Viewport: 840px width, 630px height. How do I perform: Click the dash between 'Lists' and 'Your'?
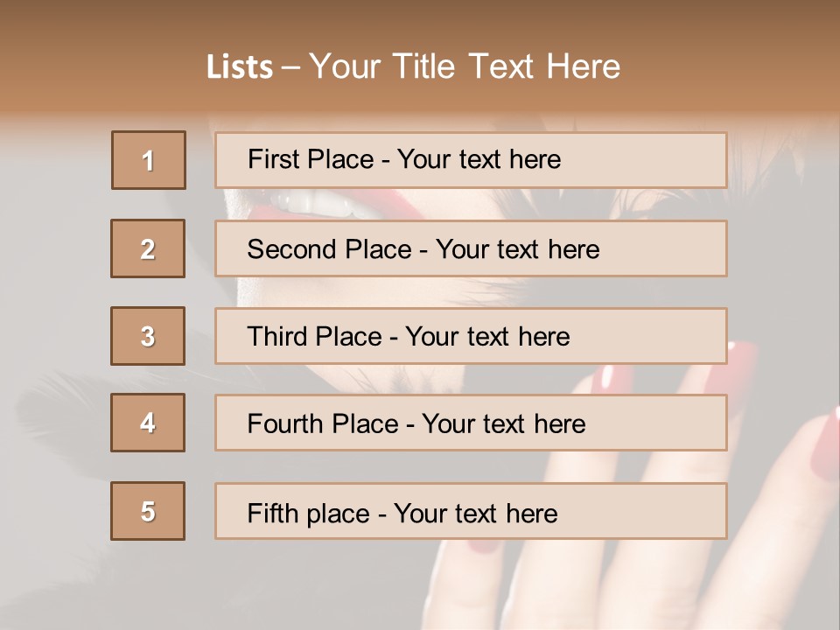[x=290, y=67]
